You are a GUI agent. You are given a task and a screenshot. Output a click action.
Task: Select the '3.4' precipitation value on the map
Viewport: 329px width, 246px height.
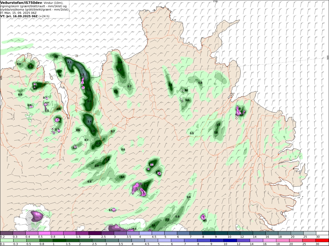(x=89, y=121)
